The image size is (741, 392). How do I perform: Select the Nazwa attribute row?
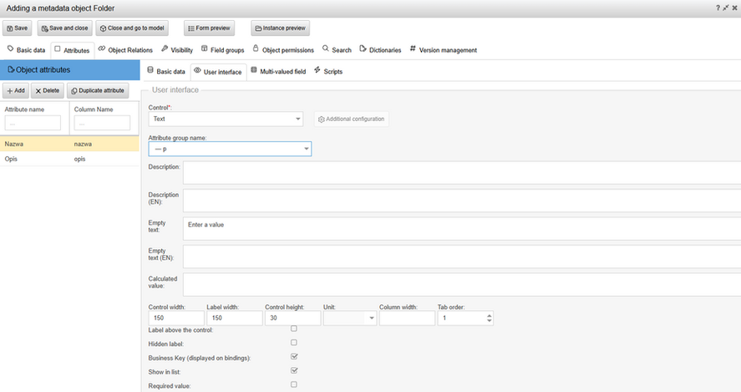[69, 144]
